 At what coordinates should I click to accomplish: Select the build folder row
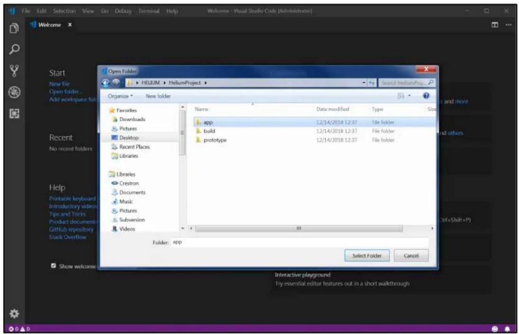[314, 131]
